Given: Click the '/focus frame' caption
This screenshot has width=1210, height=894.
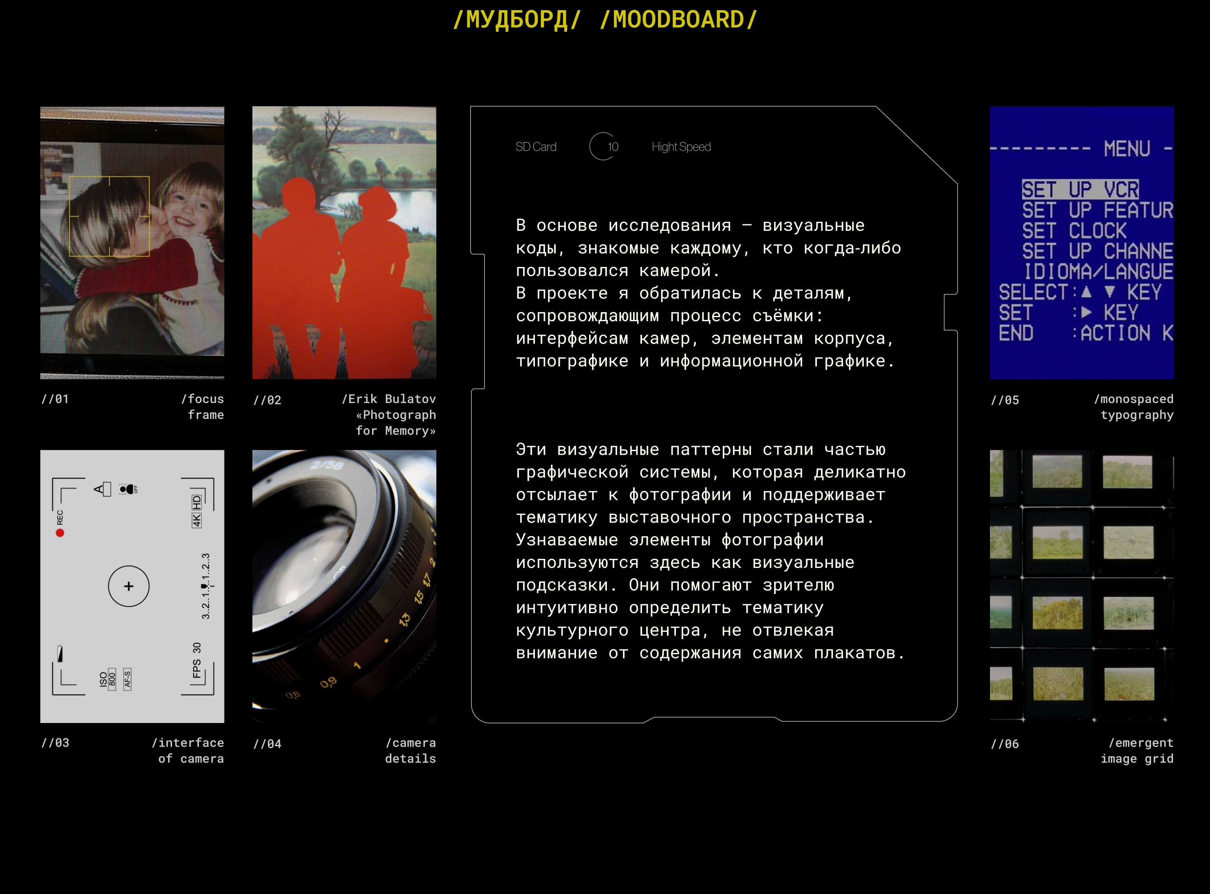Looking at the screenshot, I should 202,407.
